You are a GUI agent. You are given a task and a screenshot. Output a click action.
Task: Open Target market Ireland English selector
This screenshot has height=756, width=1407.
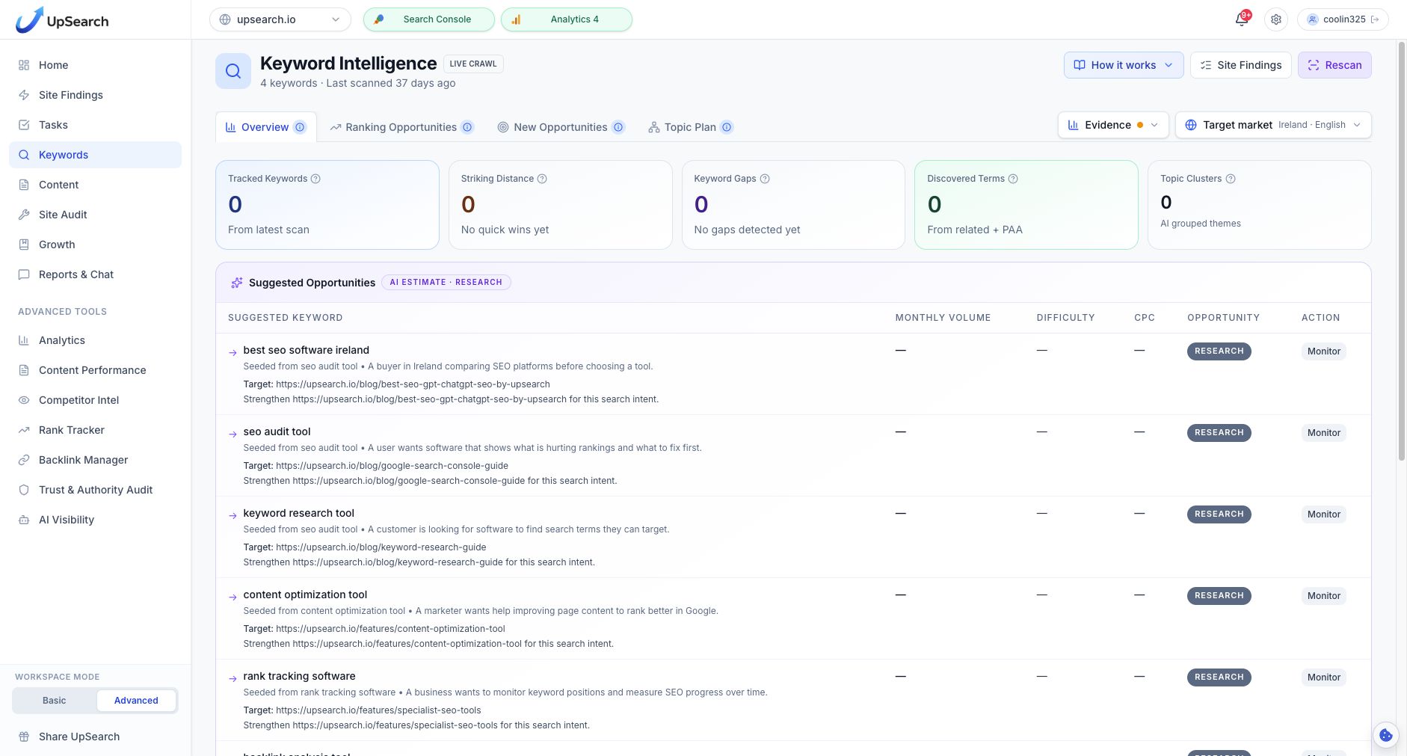(x=1273, y=125)
